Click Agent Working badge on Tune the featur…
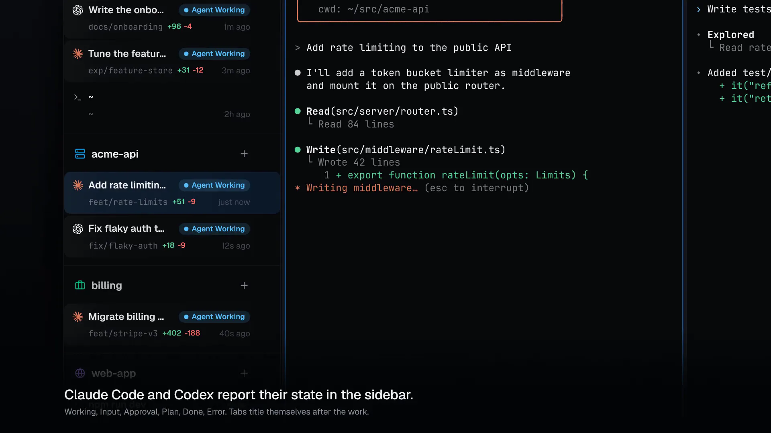The width and height of the screenshot is (771, 433). (x=214, y=54)
